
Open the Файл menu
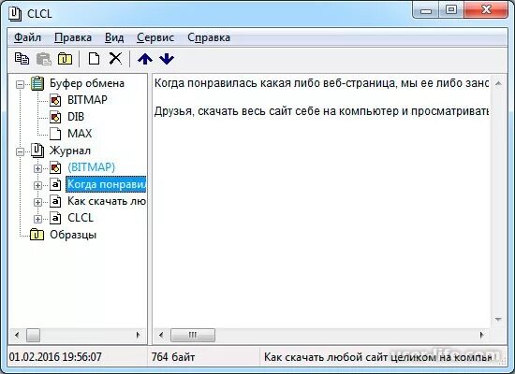point(27,37)
